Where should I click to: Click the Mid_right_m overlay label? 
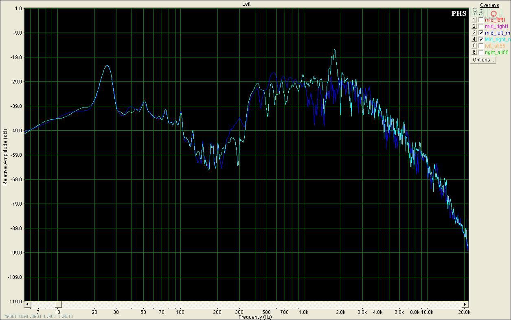[498, 39]
